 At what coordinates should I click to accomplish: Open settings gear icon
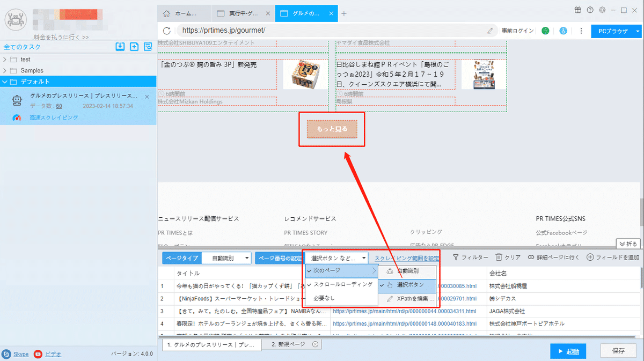(602, 10)
